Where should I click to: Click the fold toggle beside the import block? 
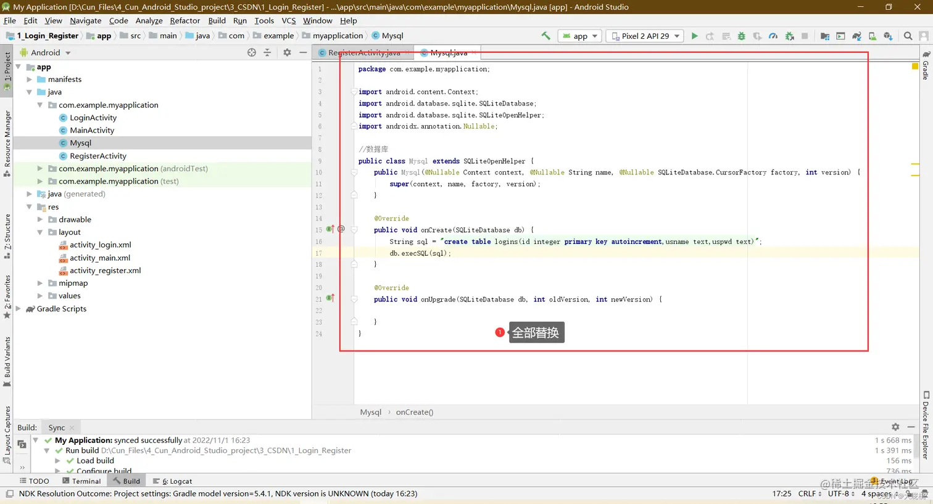coord(354,91)
